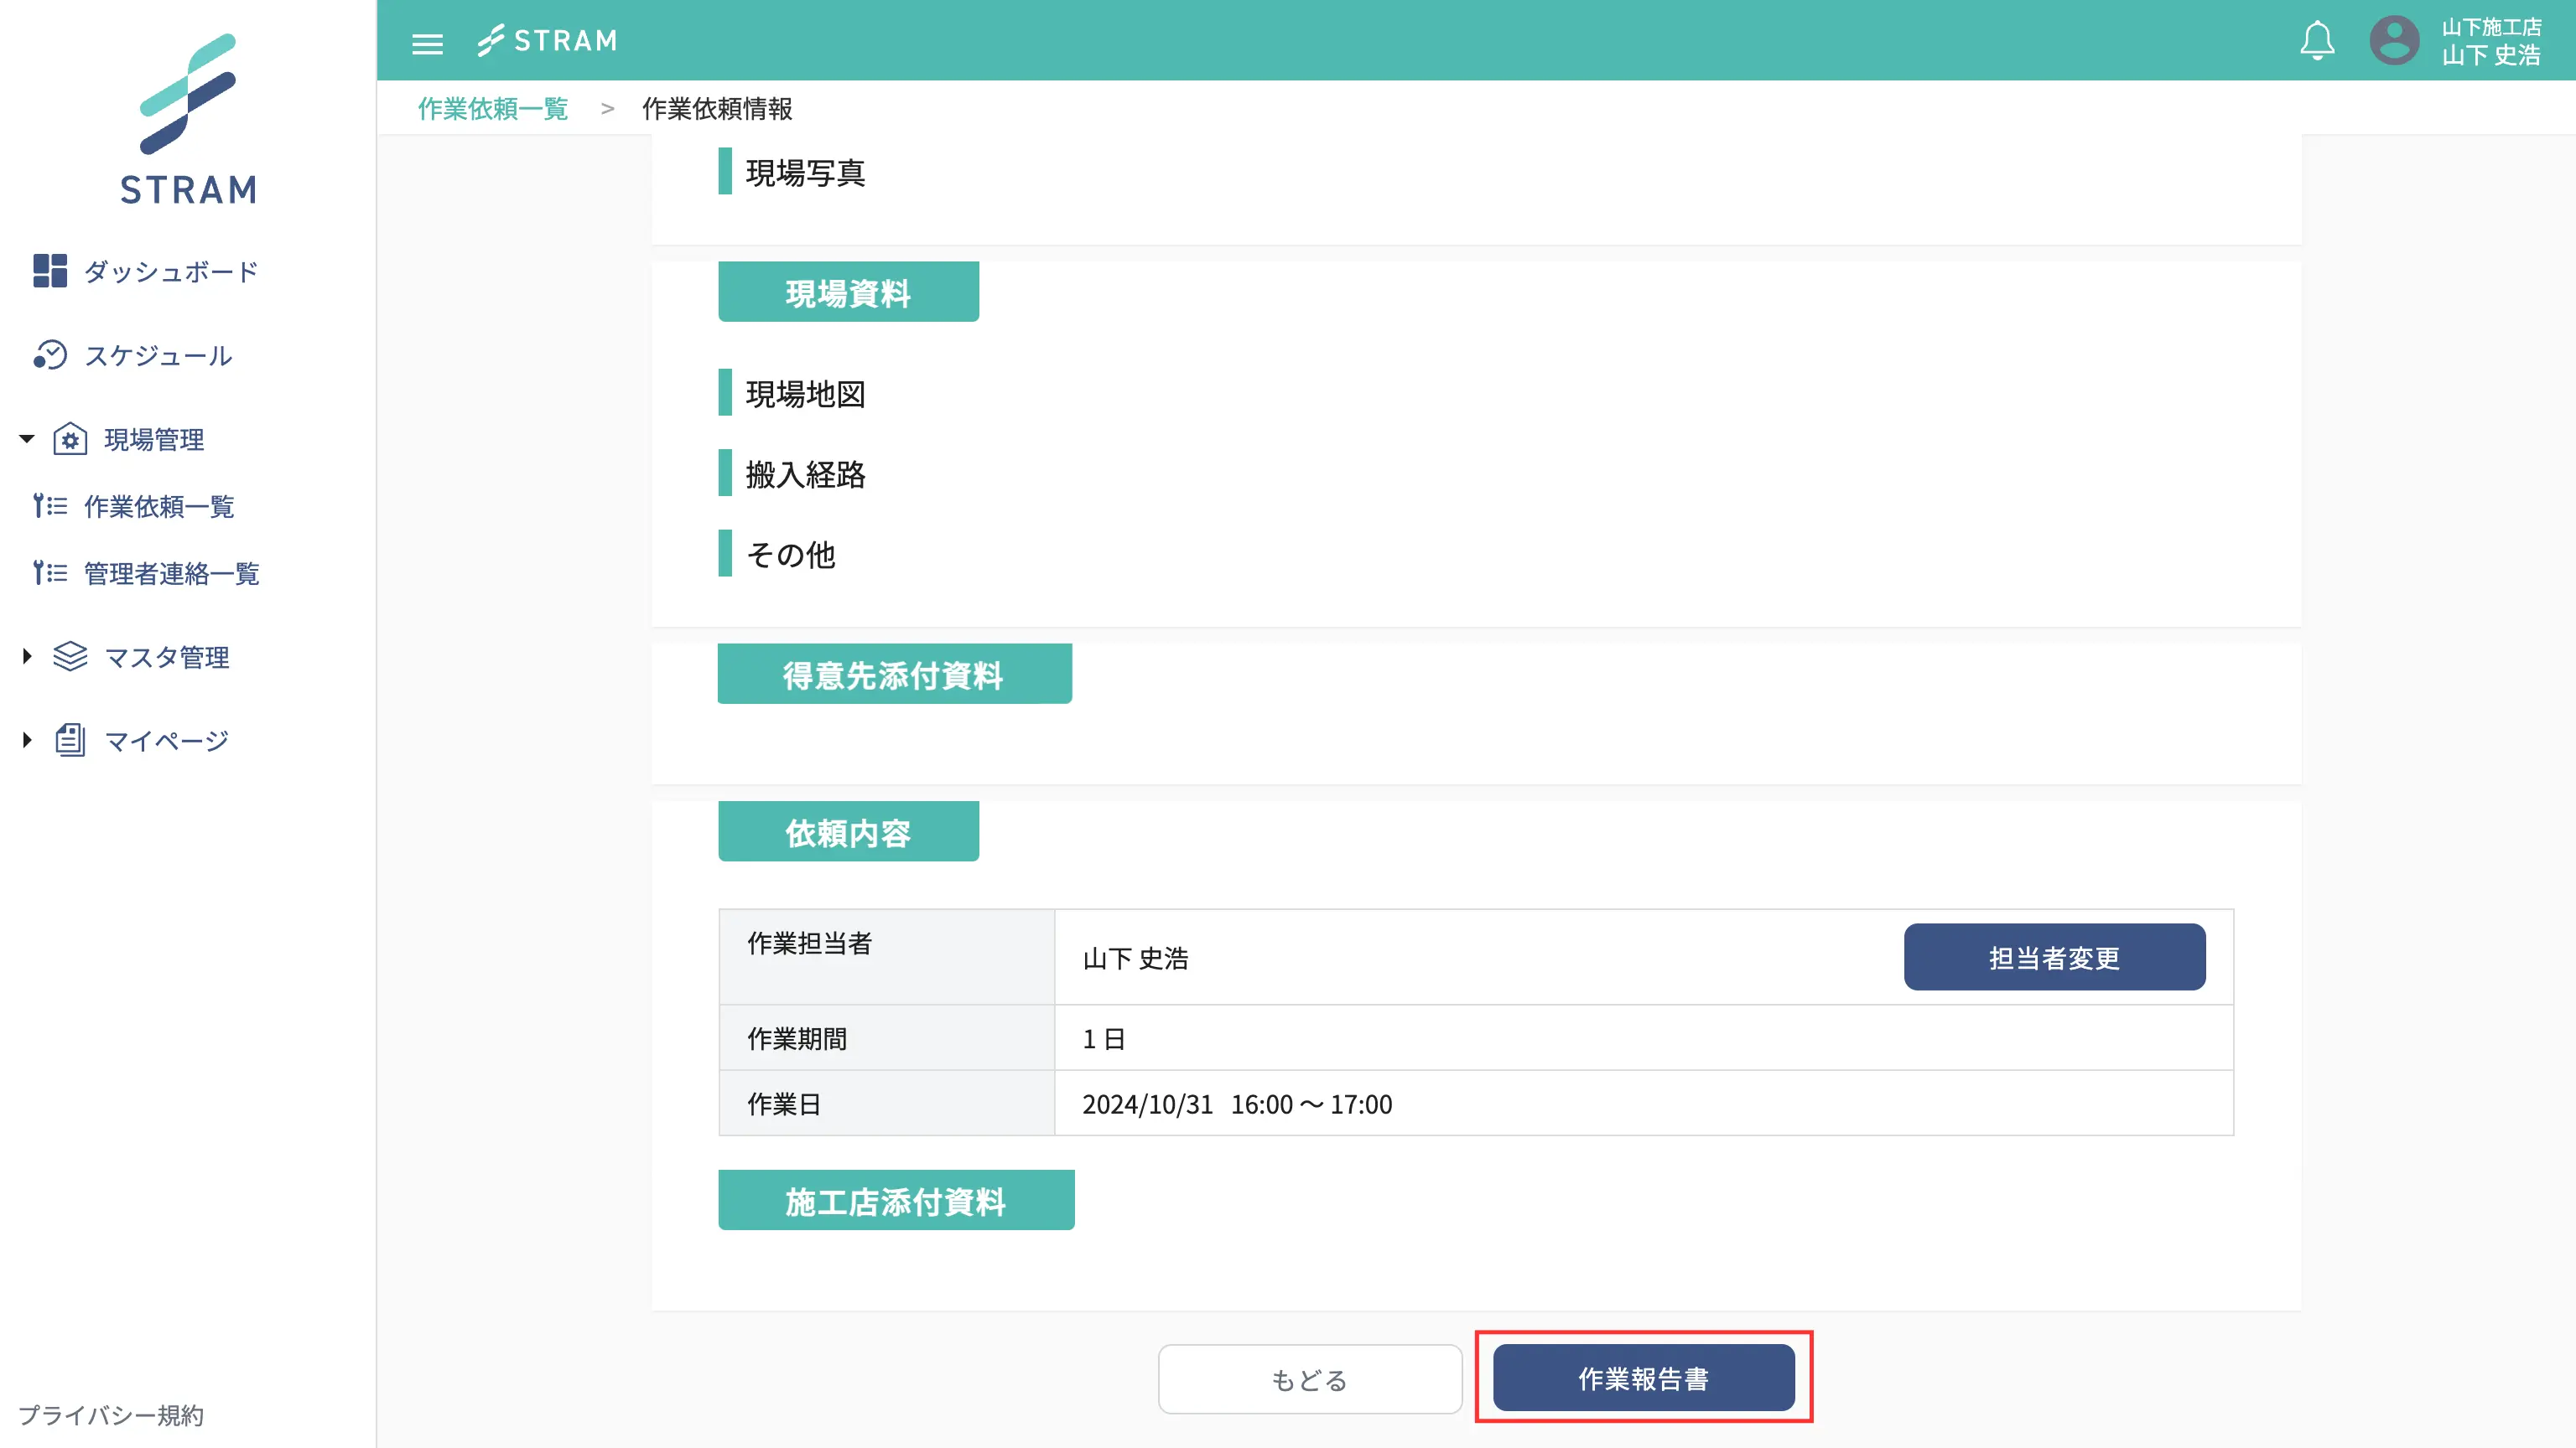Click the マイページ document icon

[x=70, y=741]
